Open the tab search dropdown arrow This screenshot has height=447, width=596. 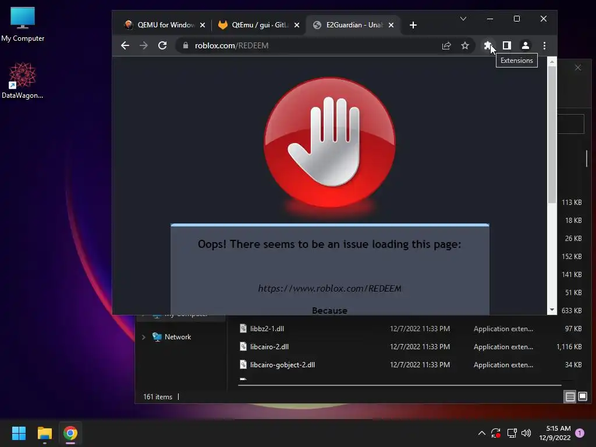coord(463,19)
